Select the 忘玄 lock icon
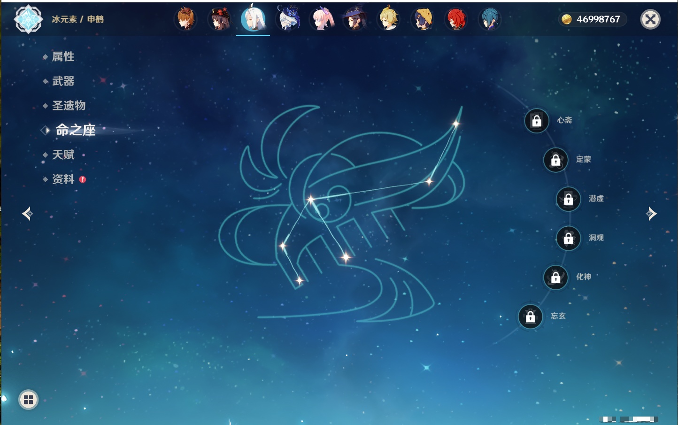The height and width of the screenshot is (425, 678). click(x=531, y=317)
